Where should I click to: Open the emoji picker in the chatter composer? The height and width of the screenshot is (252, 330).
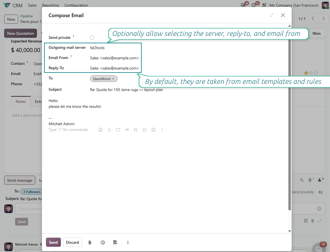tap(319, 209)
